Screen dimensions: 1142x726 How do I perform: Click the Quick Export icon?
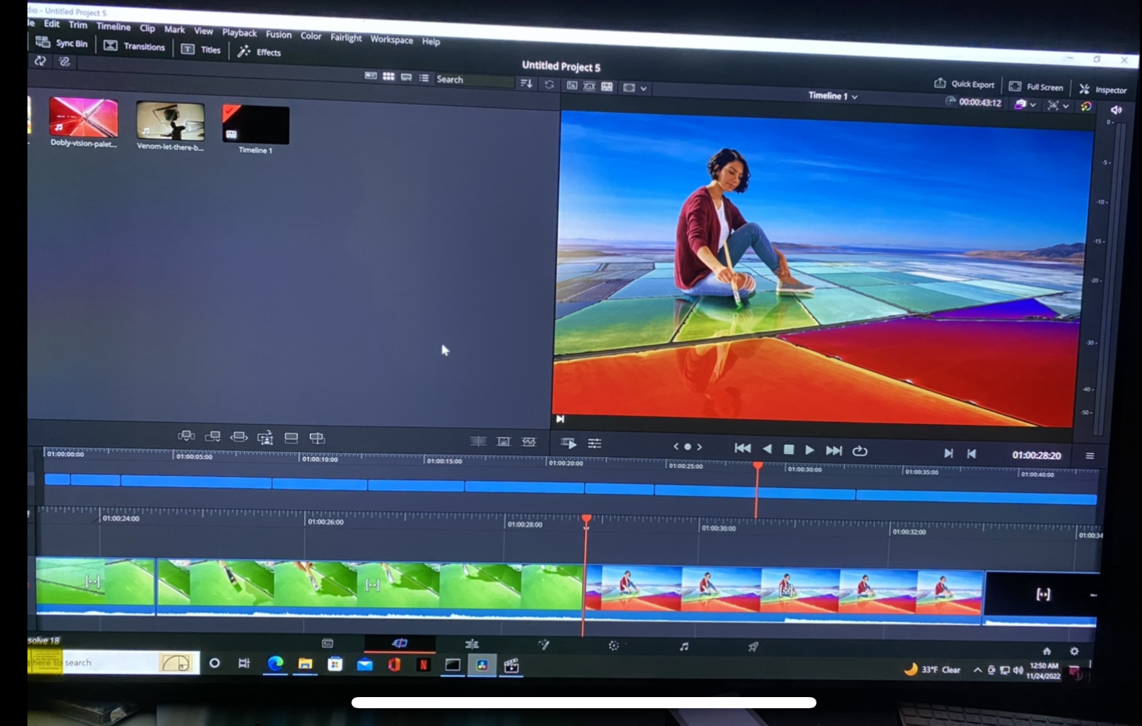[940, 83]
